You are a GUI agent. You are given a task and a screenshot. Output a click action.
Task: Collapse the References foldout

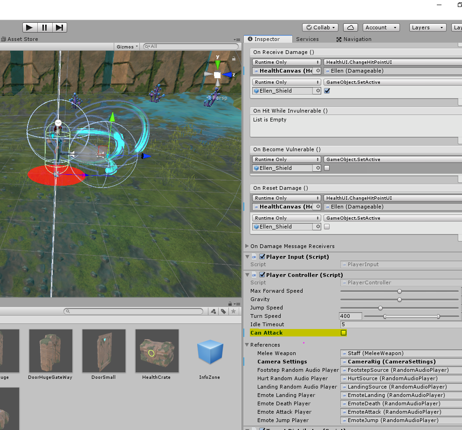pyautogui.click(x=247, y=345)
